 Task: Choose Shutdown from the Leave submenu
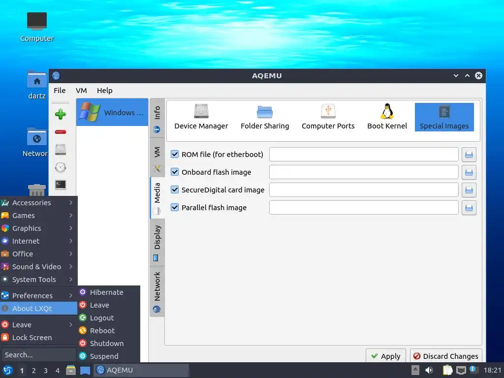click(109, 343)
